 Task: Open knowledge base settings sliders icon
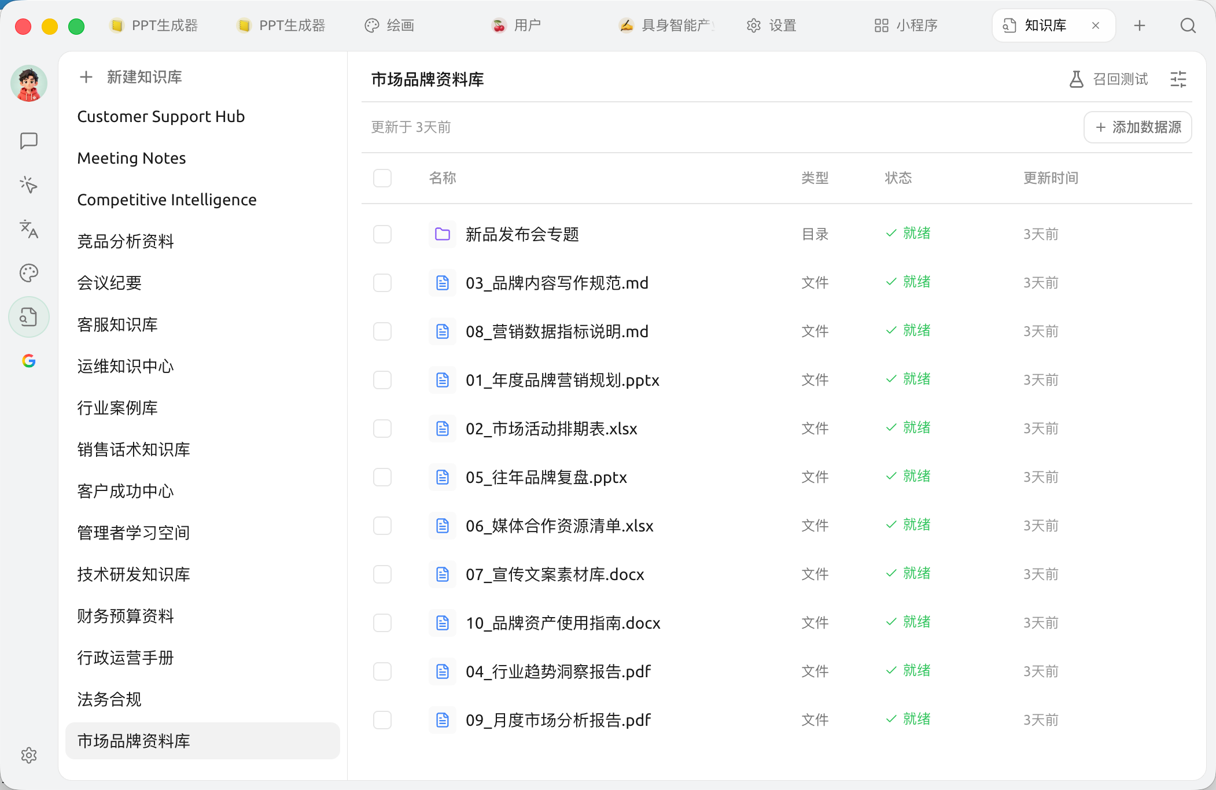(1178, 79)
